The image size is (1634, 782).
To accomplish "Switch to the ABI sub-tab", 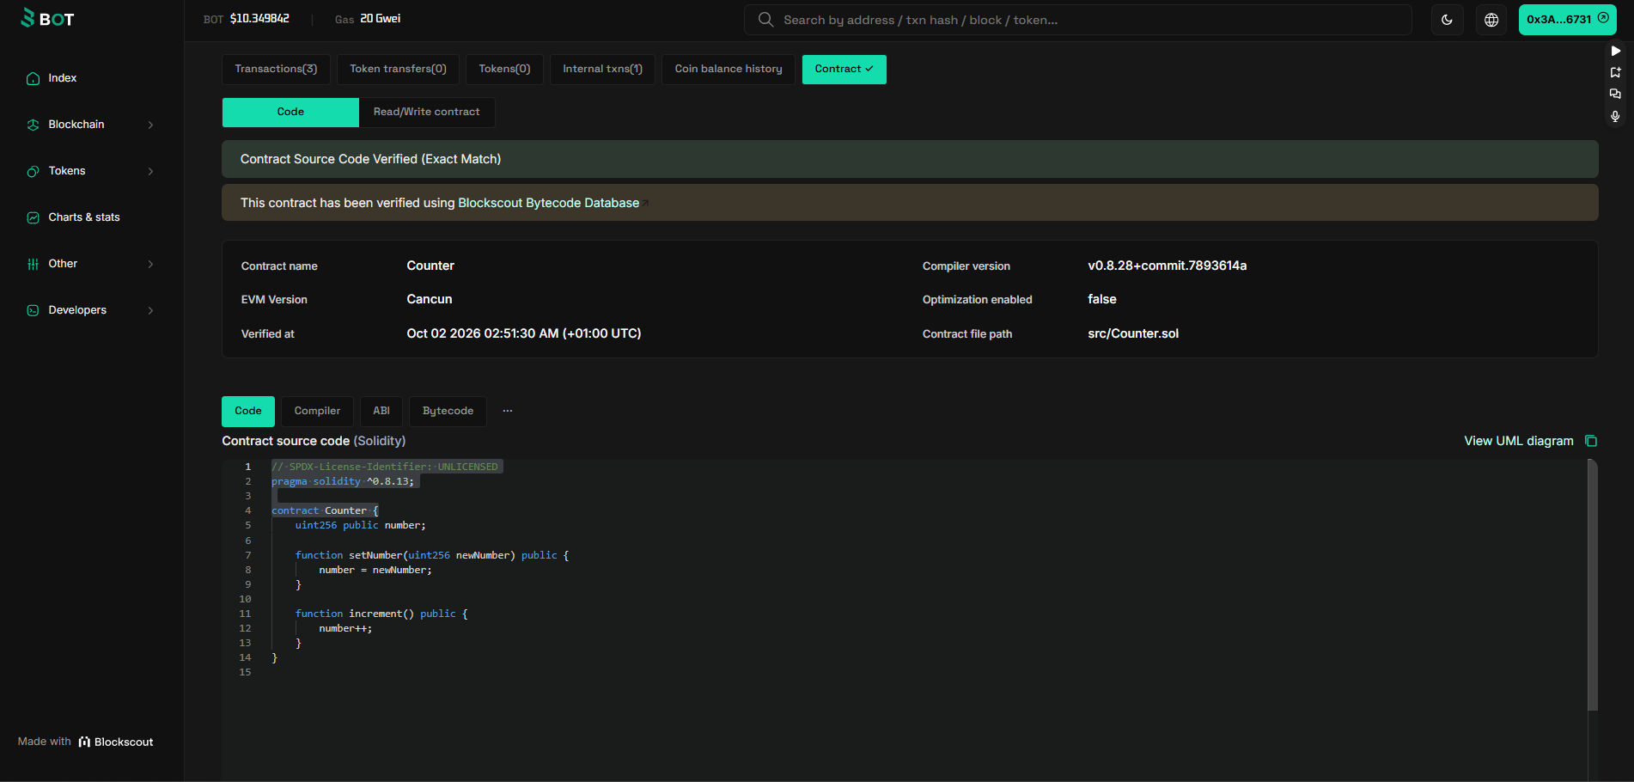I will [381, 411].
